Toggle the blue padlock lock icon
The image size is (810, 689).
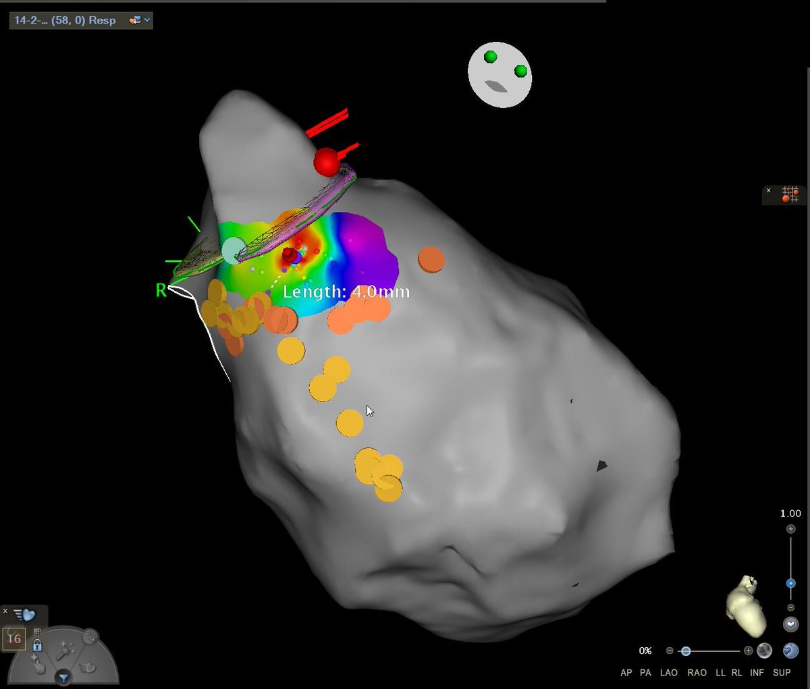37,646
